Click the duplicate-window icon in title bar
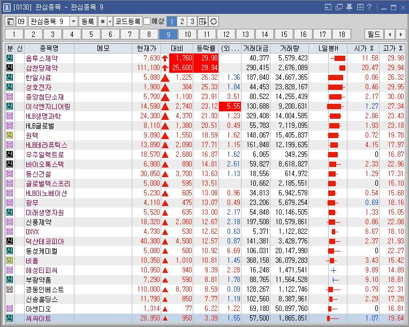Image resolution: width=409 pixels, height=327 pixels. [339, 7]
